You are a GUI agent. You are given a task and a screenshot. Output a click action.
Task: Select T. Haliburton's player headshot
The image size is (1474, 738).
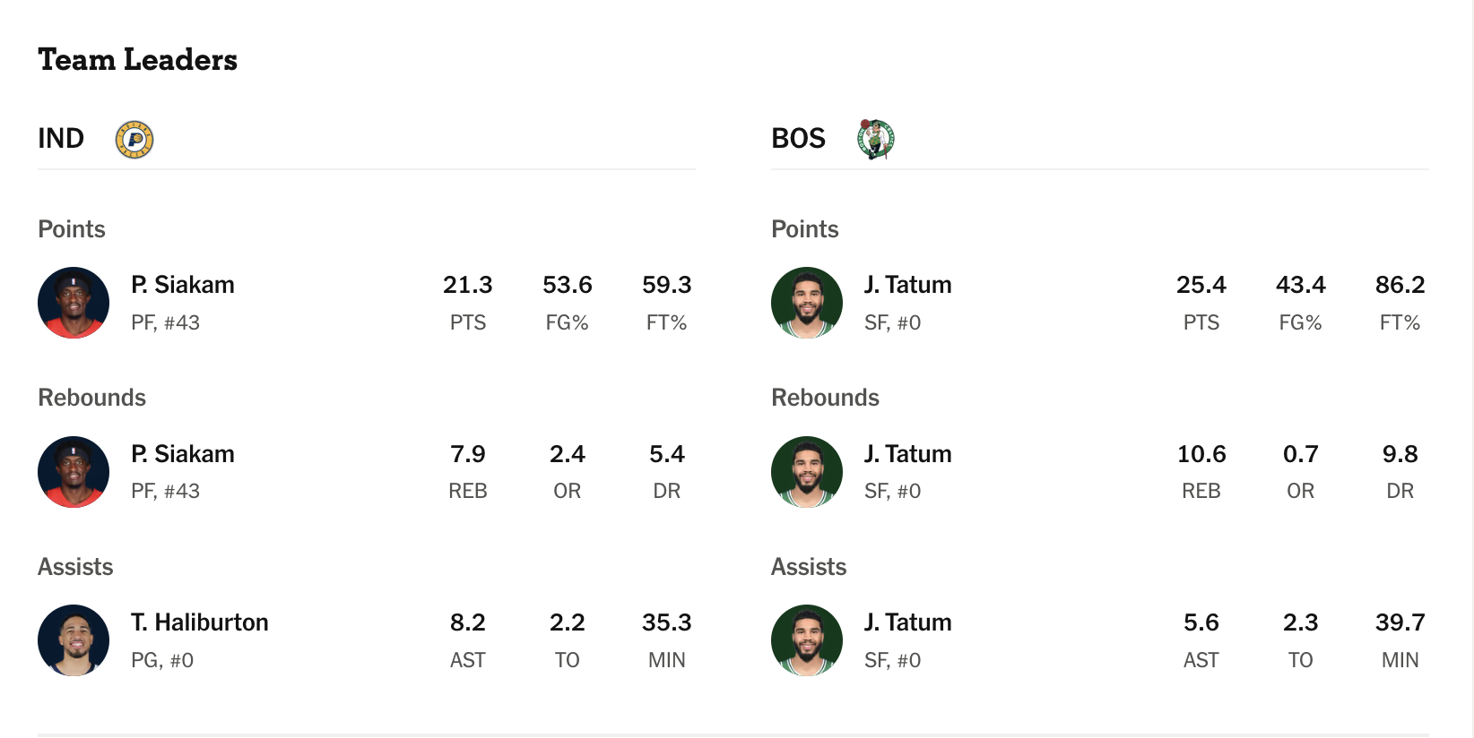74,640
